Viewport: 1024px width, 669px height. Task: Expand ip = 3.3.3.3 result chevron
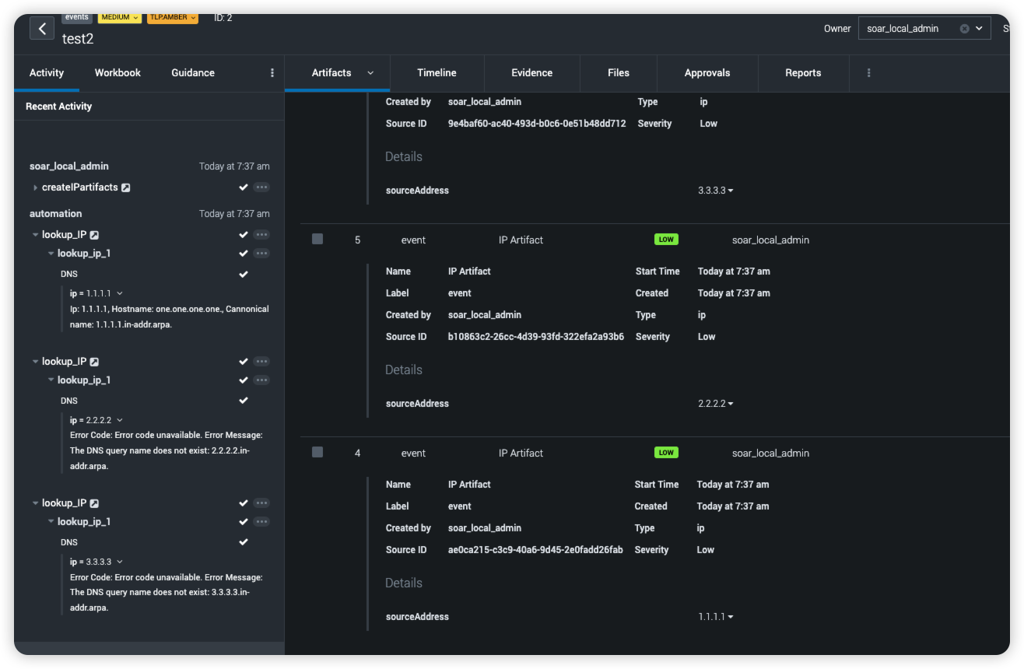point(120,562)
